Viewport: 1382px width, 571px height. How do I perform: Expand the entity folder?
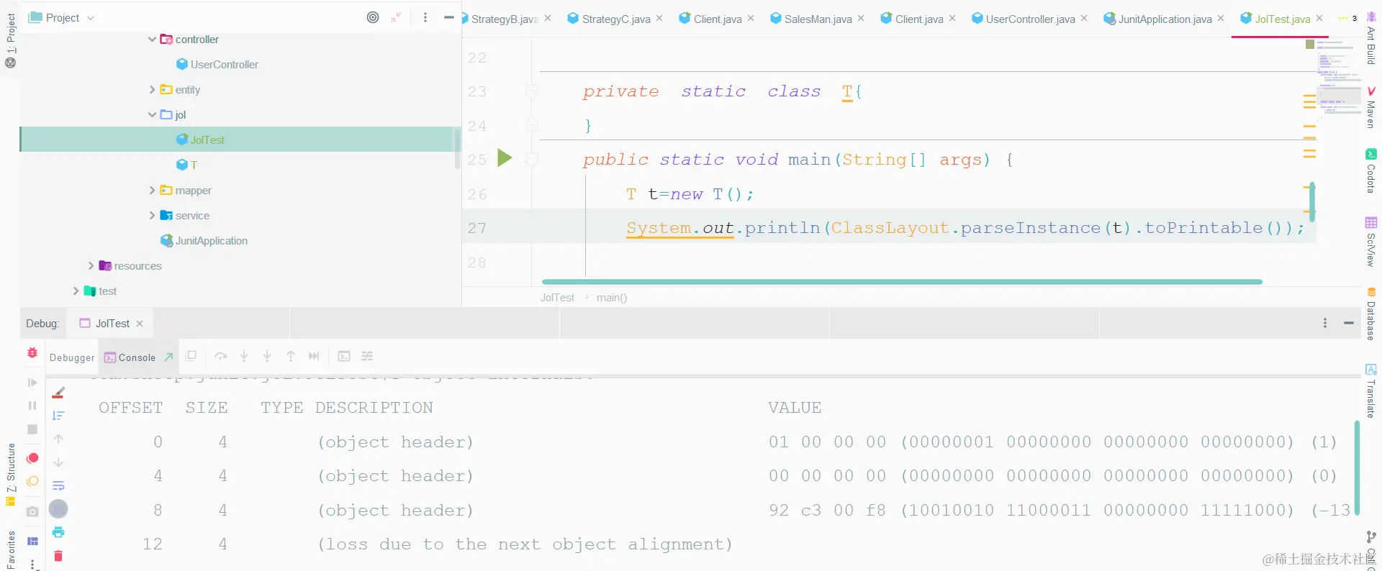[x=152, y=90]
